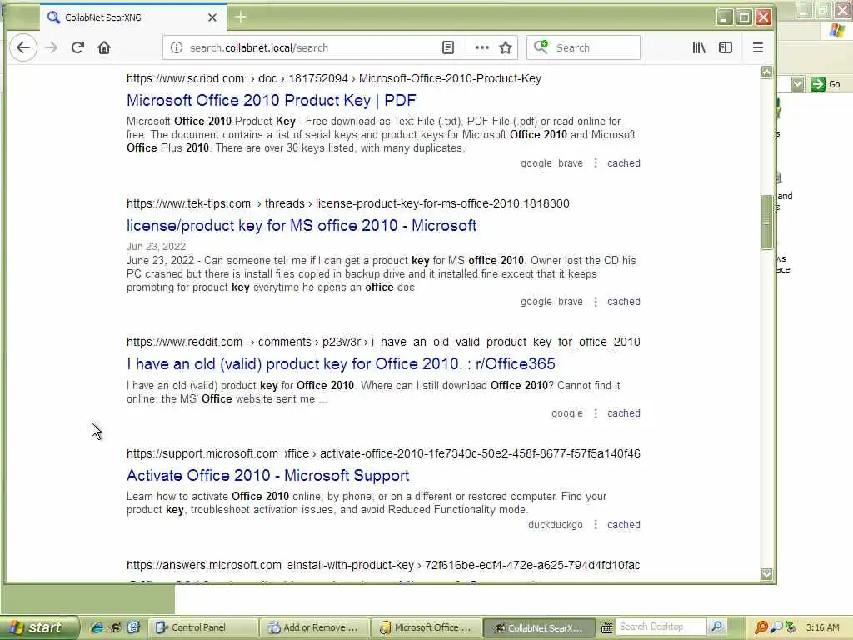The width and height of the screenshot is (853, 640).
Task: Expand options dots beside Scribd result cached
Action: point(596,163)
